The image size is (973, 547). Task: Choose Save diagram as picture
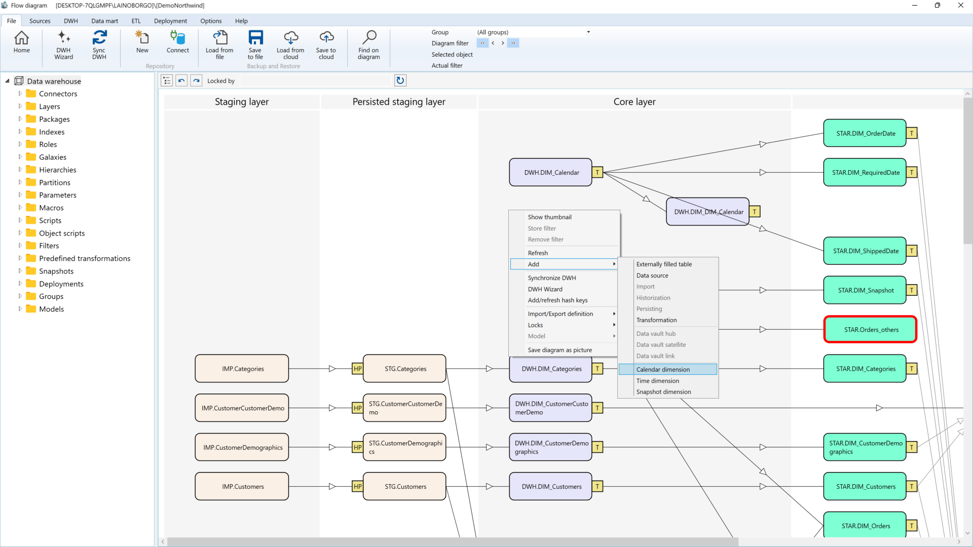point(564,350)
